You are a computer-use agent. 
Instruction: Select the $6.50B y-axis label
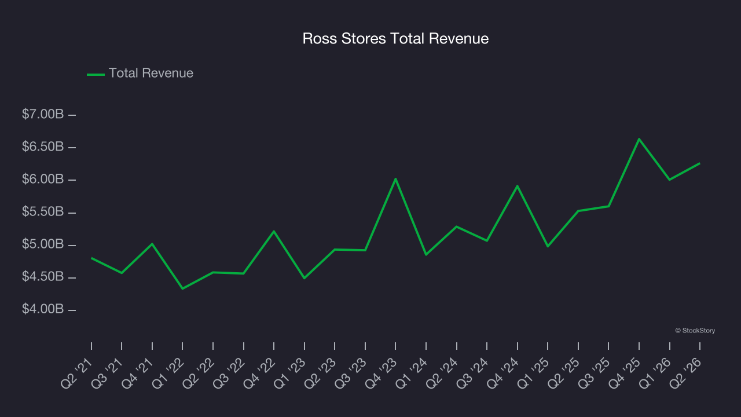(x=43, y=147)
